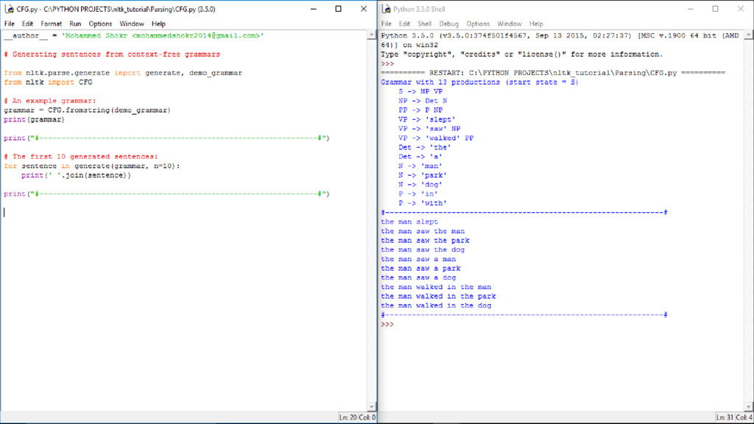Viewport: 754px width, 424px height.
Task: Maximize the Python 3.5.0 Shell window
Action: pos(715,9)
